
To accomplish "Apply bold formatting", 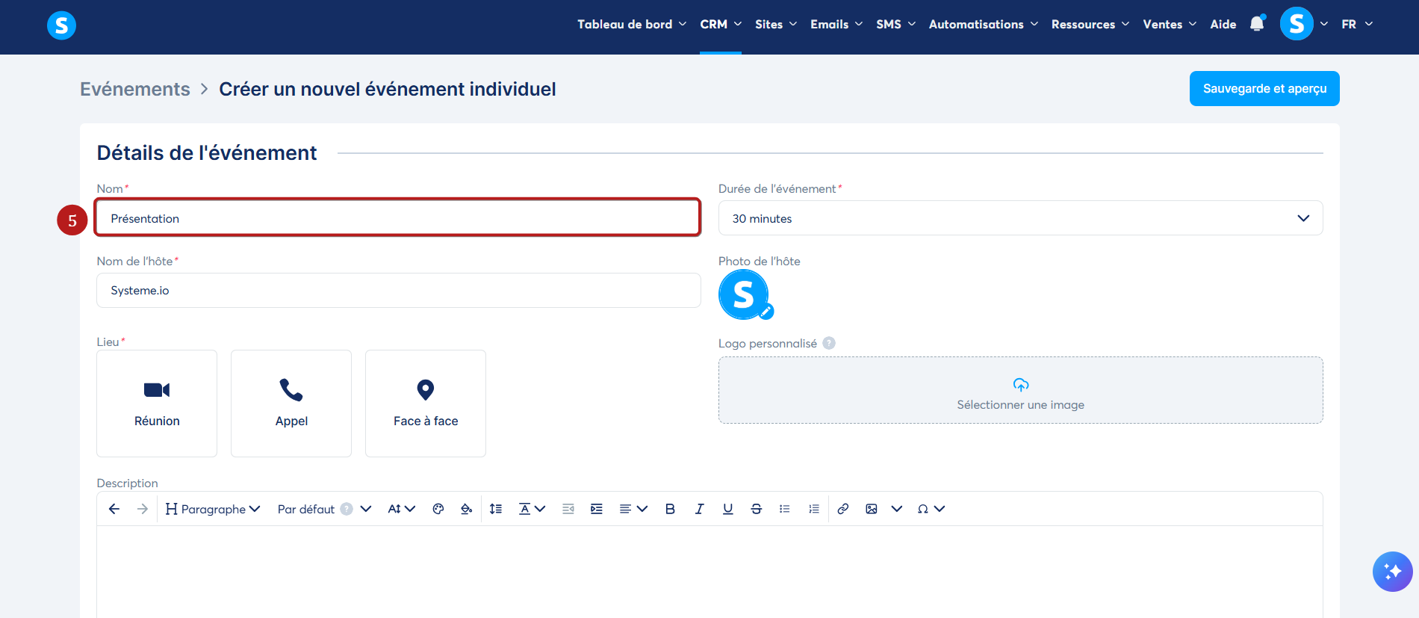I will [x=670, y=509].
